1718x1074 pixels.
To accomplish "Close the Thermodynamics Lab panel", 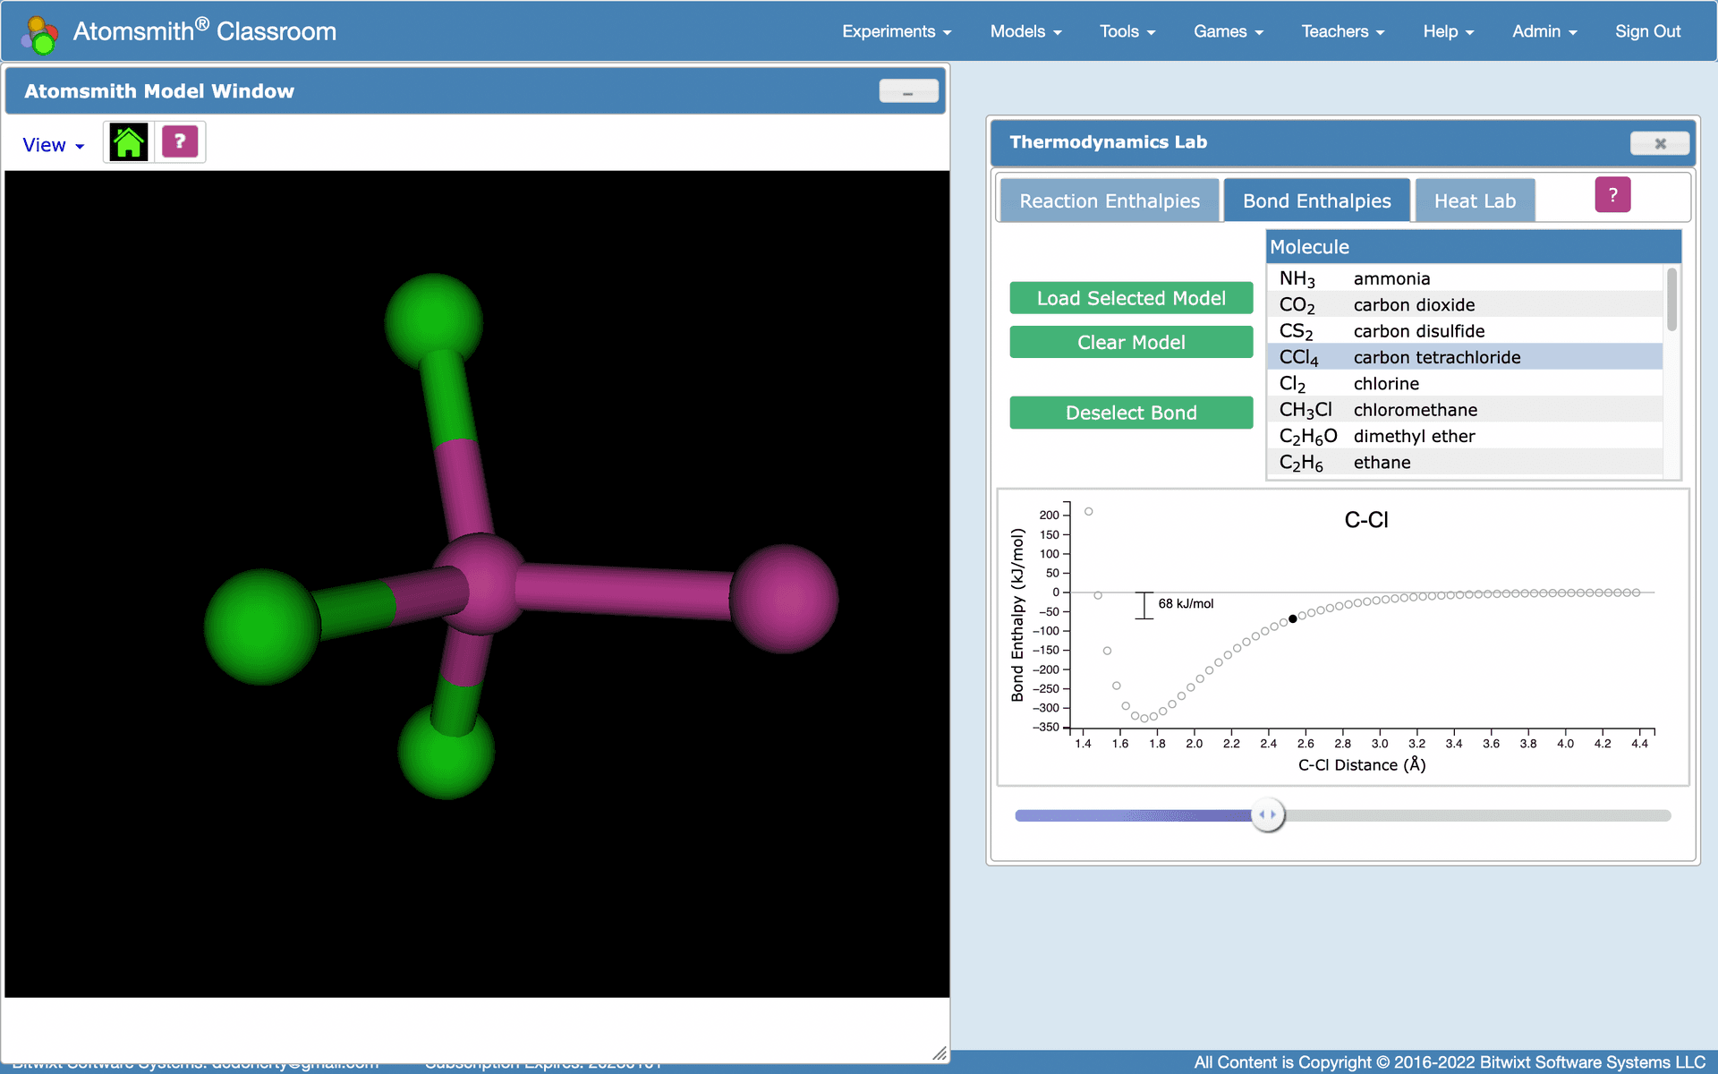I will (1660, 143).
